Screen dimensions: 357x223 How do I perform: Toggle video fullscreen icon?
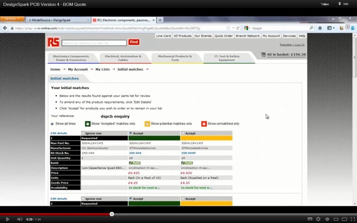coord(353,219)
